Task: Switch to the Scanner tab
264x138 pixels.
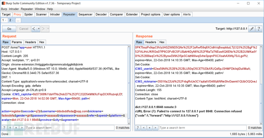Action: (x=41, y=14)
